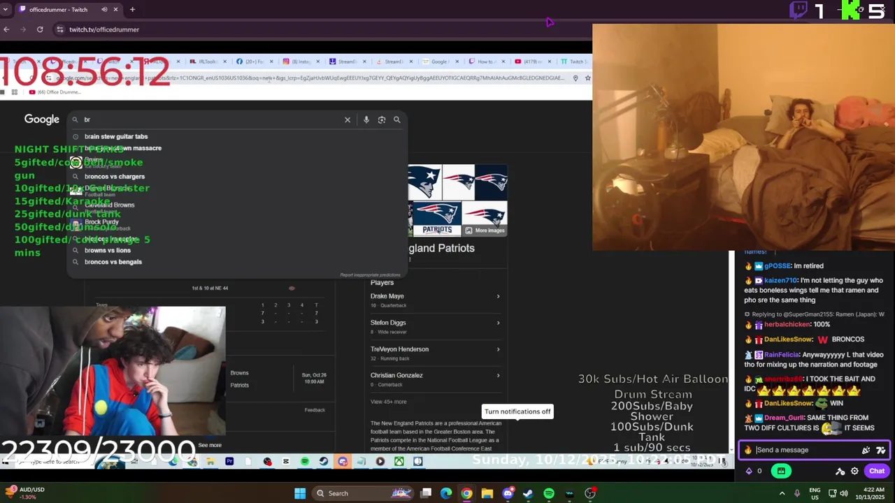
Task: Select suggestion 'broncos vs bengals'
Action: 113,262
